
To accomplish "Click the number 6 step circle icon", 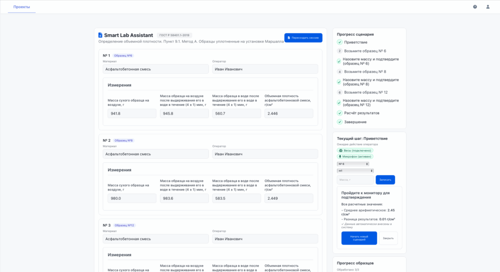I will tap(339, 92).
